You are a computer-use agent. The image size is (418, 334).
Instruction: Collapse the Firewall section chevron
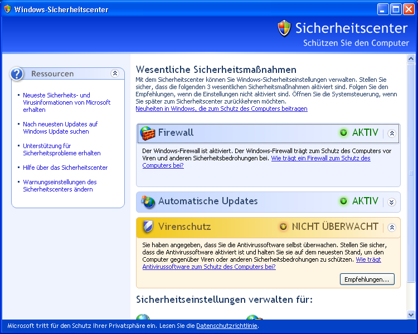click(x=392, y=133)
